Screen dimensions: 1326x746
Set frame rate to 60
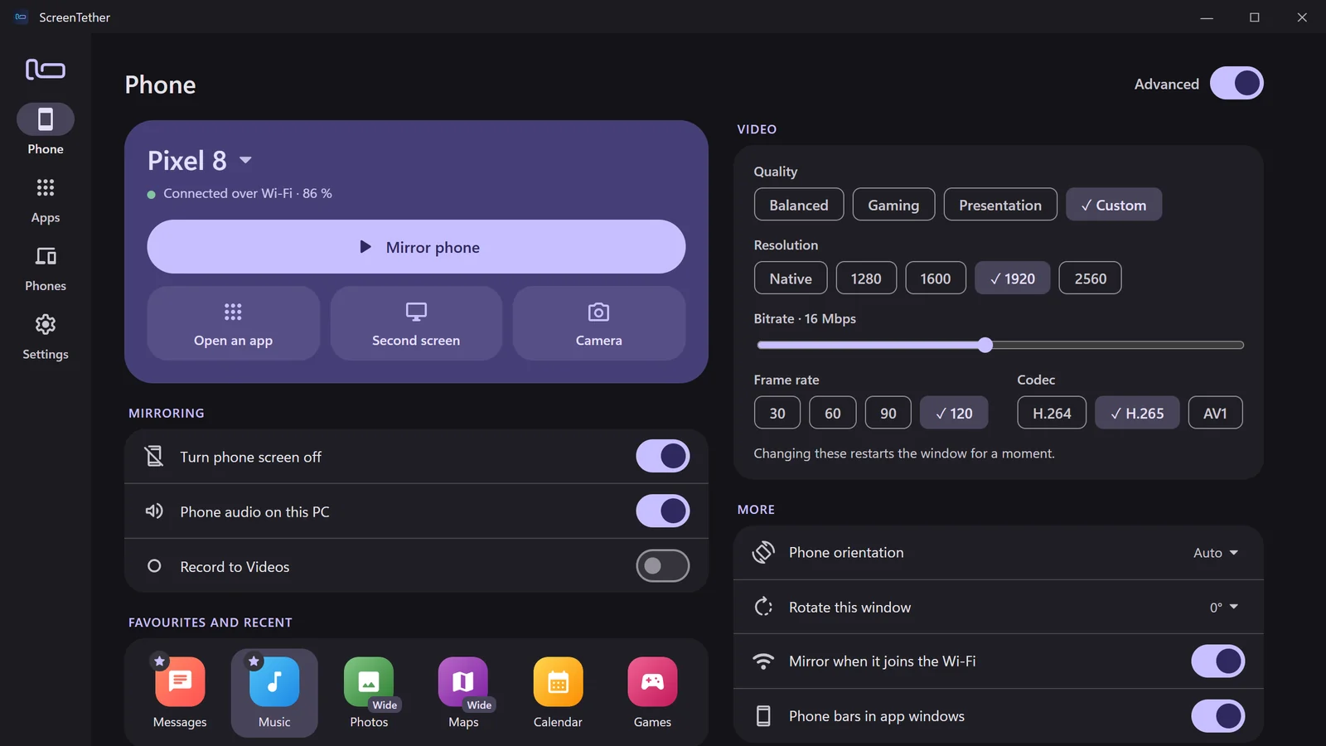point(833,413)
